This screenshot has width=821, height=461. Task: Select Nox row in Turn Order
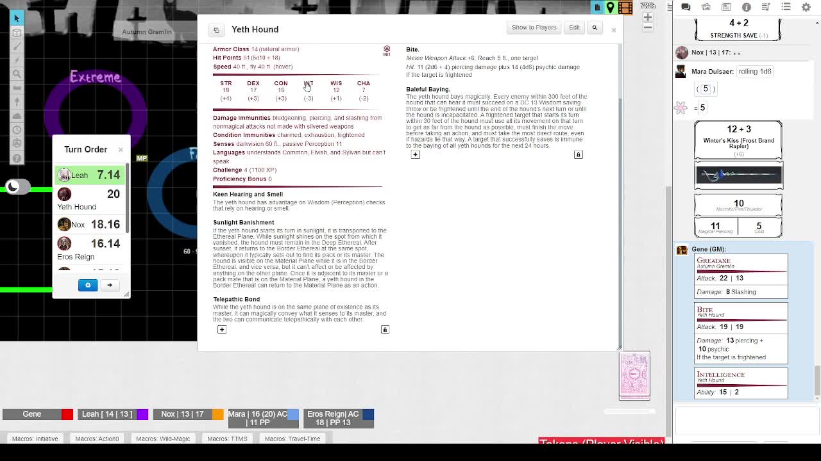coord(90,225)
